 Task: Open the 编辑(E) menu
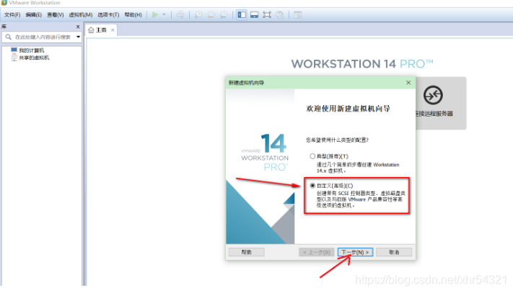tap(33, 14)
